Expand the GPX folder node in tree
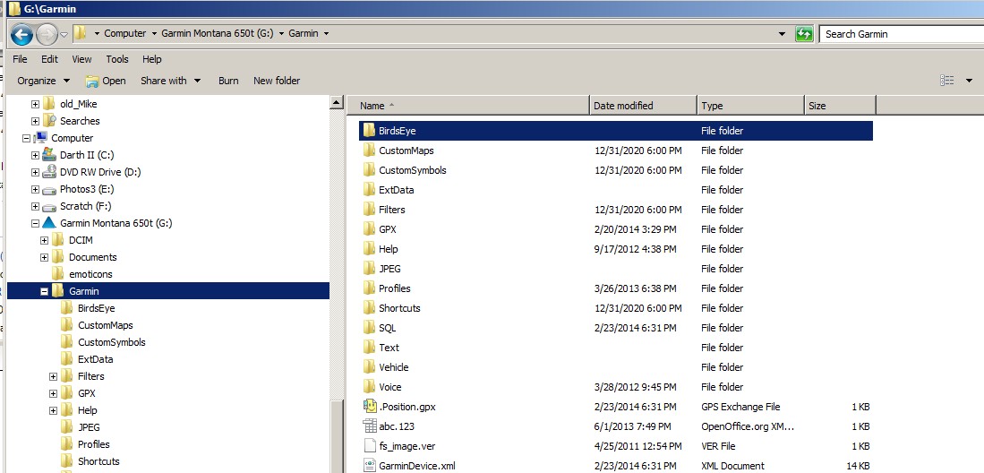This screenshot has height=473, width=984. (53, 393)
